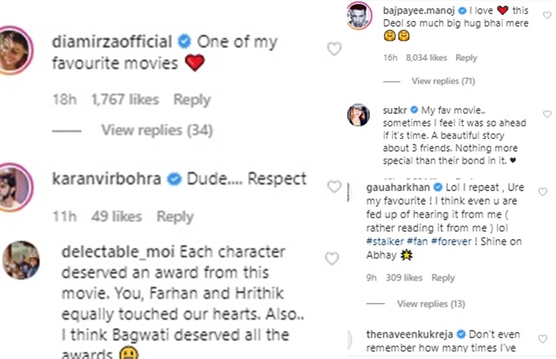Expand the 13 replies under gauaharkhan
Image resolution: width=556 pixels, height=359 pixels.
click(x=430, y=304)
